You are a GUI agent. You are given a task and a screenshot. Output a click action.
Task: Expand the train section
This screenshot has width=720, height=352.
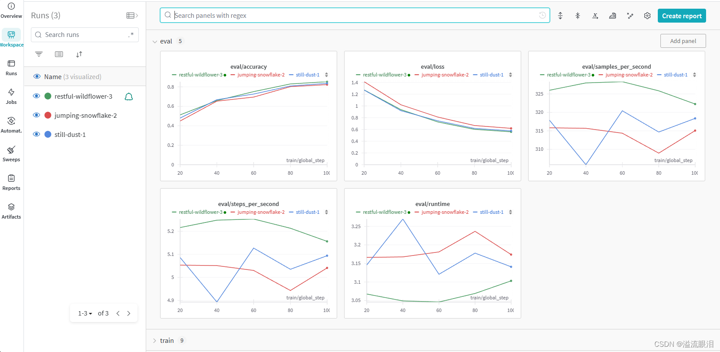[x=154, y=341]
